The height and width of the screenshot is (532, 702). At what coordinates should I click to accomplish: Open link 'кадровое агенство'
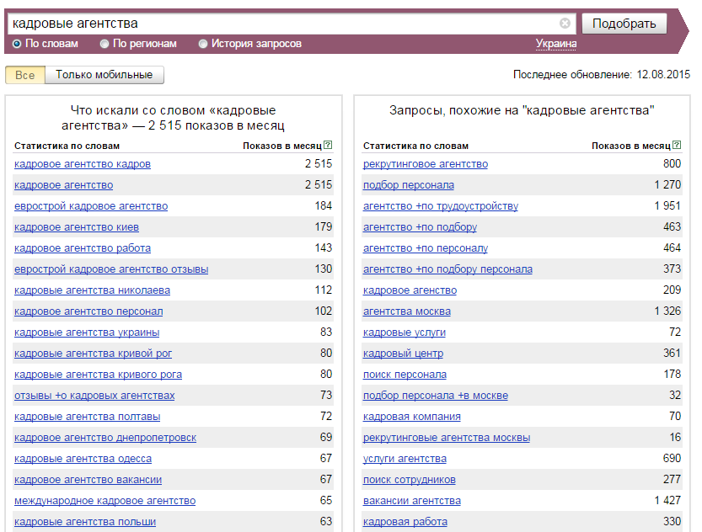coord(410,290)
